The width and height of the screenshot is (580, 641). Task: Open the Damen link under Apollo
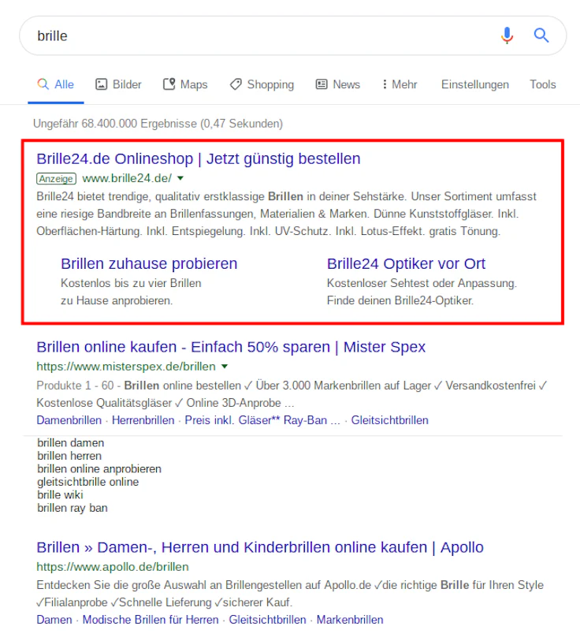[54, 620]
